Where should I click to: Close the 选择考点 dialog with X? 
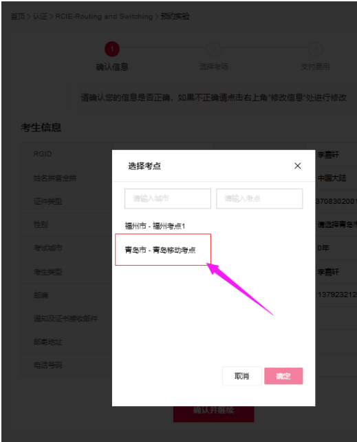(x=298, y=166)
